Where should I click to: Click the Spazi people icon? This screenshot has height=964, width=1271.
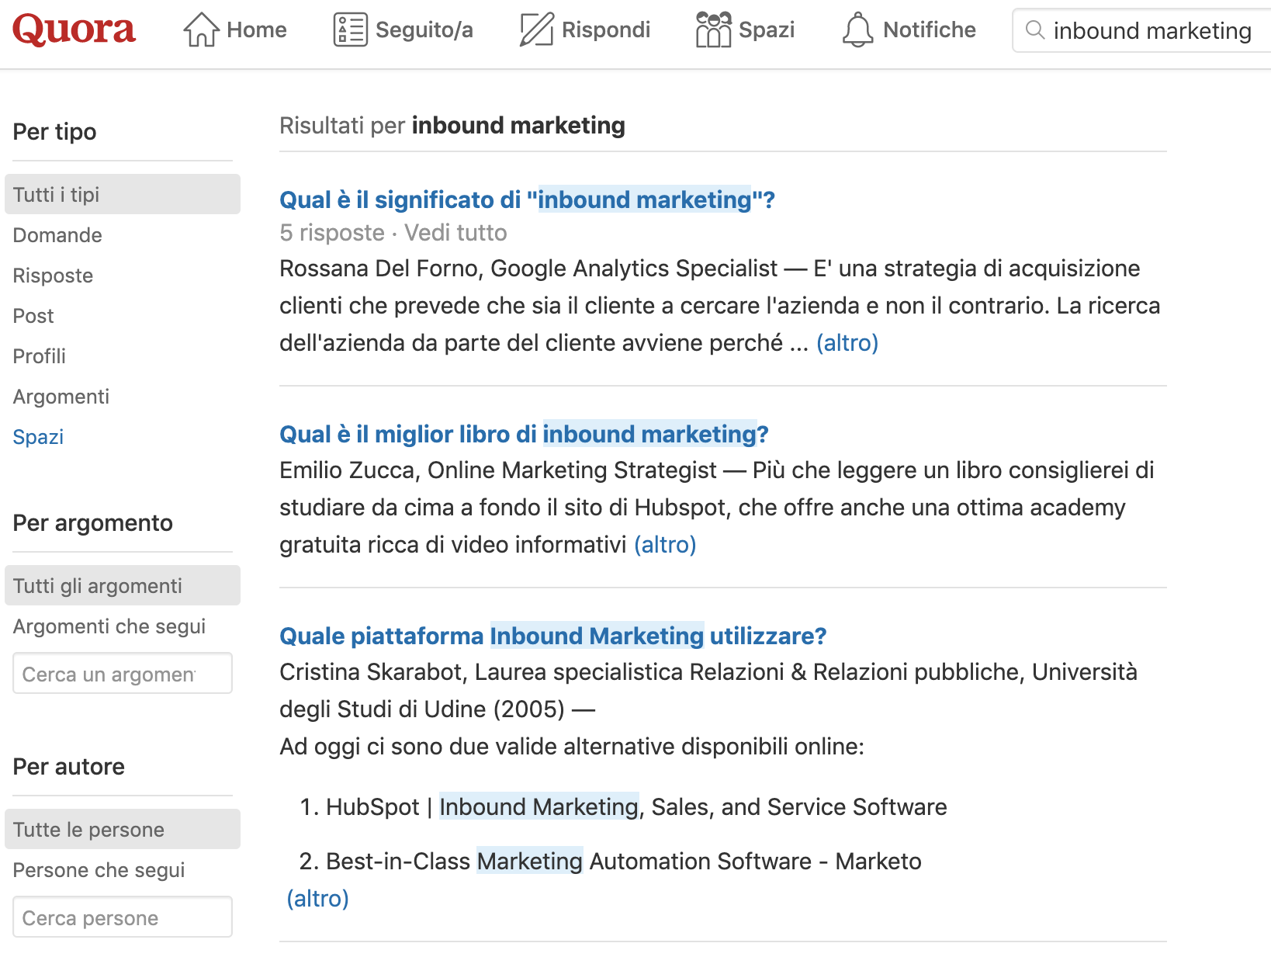click(x=713, y=29)
